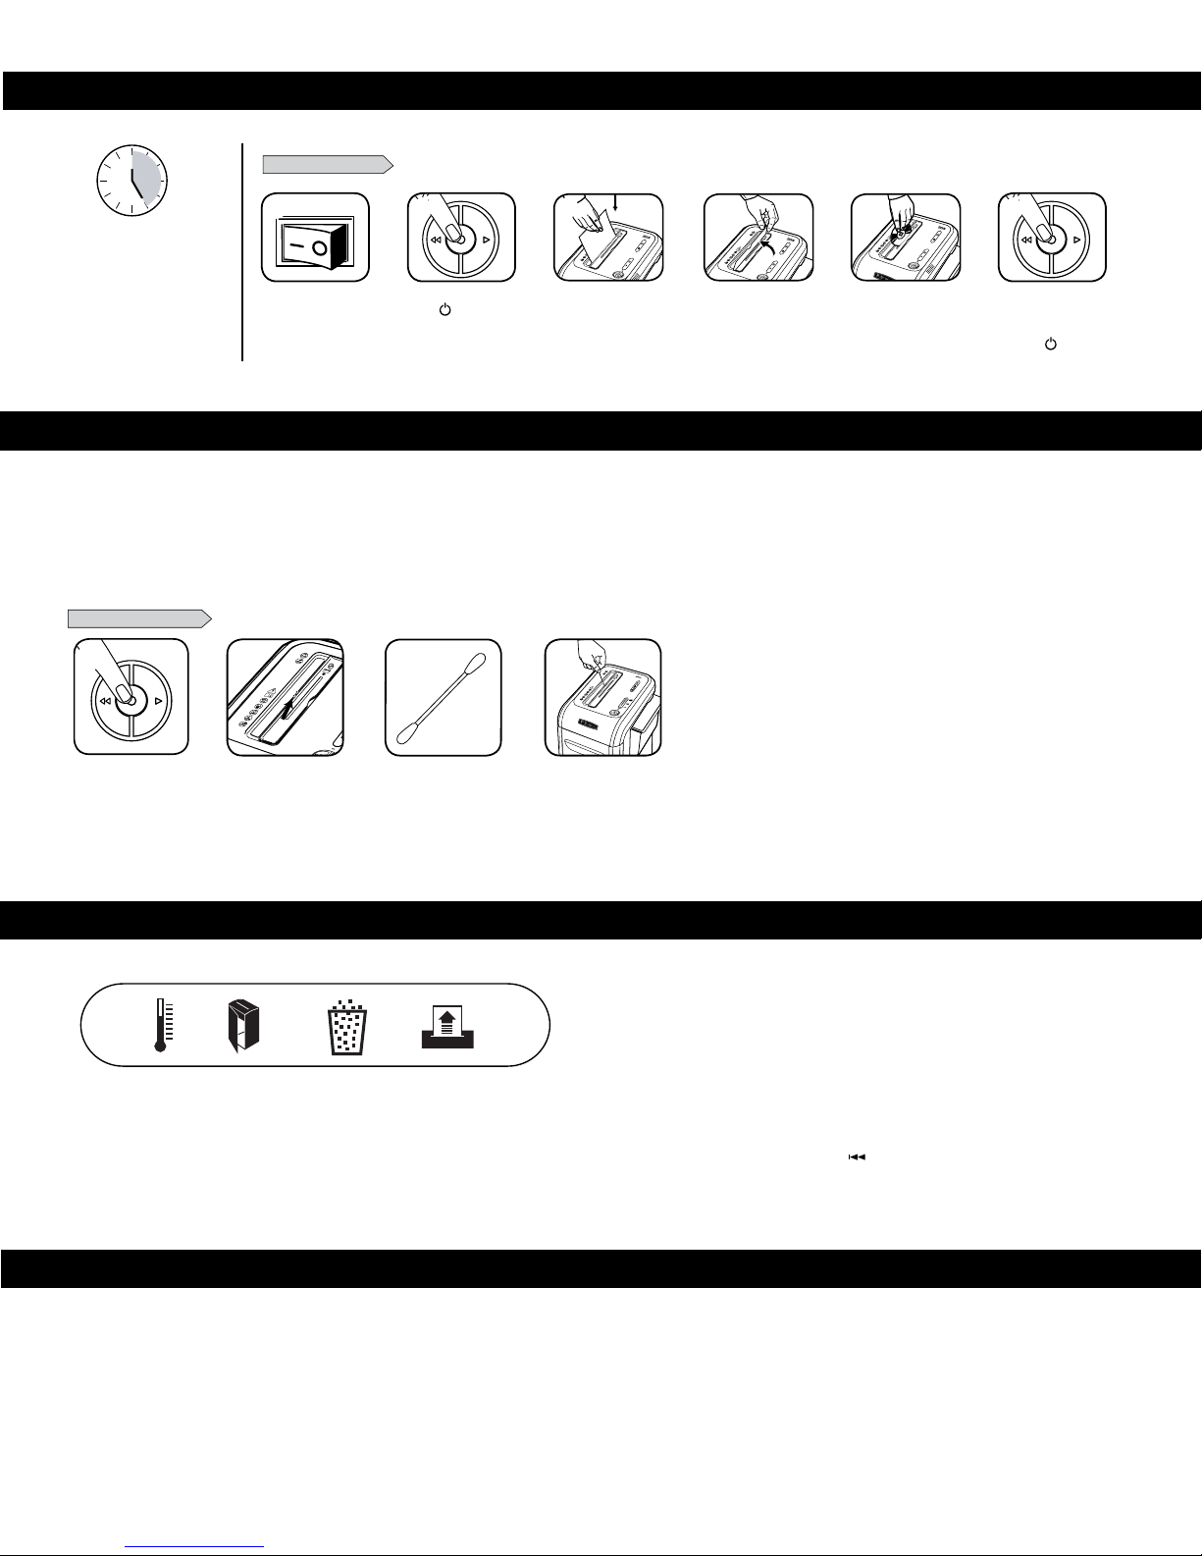Select the oiling the entry illustration
Viewport: 1202px width, 1556px height.
[x=758, y=238]
